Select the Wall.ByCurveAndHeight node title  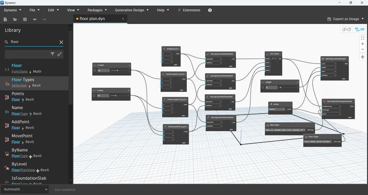(x=336, y=59)
